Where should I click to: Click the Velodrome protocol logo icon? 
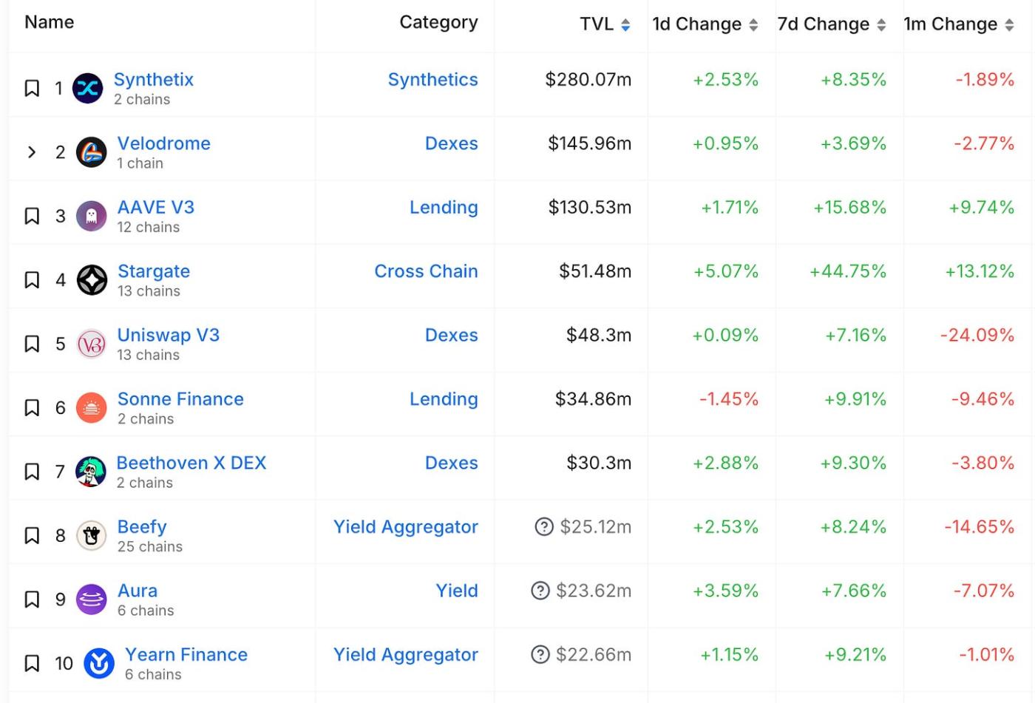pyautogui.click(x=92, y=152)
